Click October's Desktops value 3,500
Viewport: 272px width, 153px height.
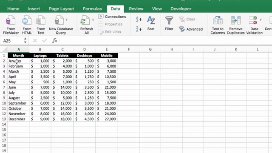pos(85,109)
